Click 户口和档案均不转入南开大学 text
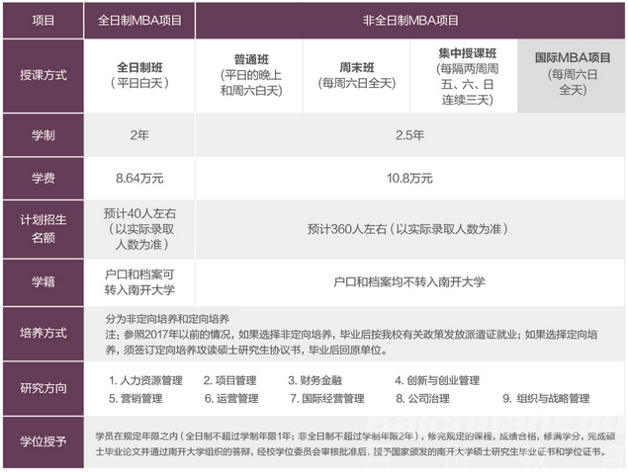Screen dimensions: 628x472 click(409, 281)
